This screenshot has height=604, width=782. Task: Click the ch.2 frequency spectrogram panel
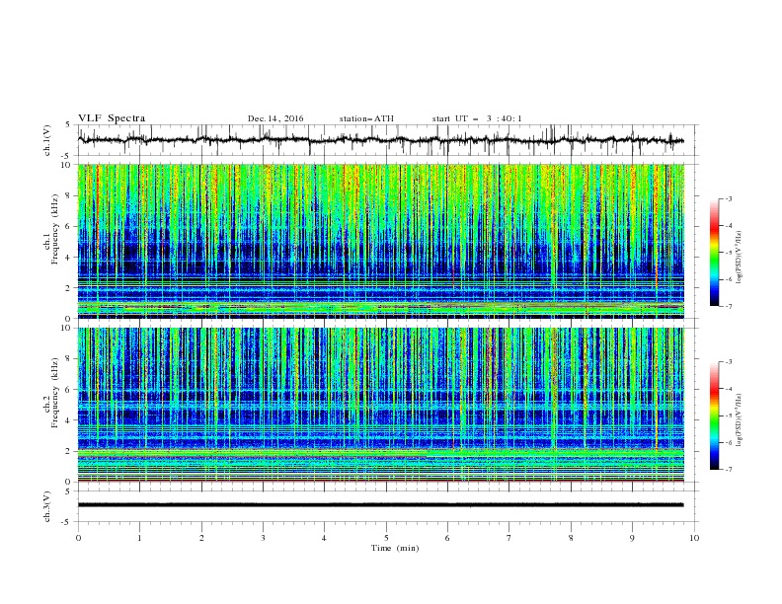tap(380, 405)
